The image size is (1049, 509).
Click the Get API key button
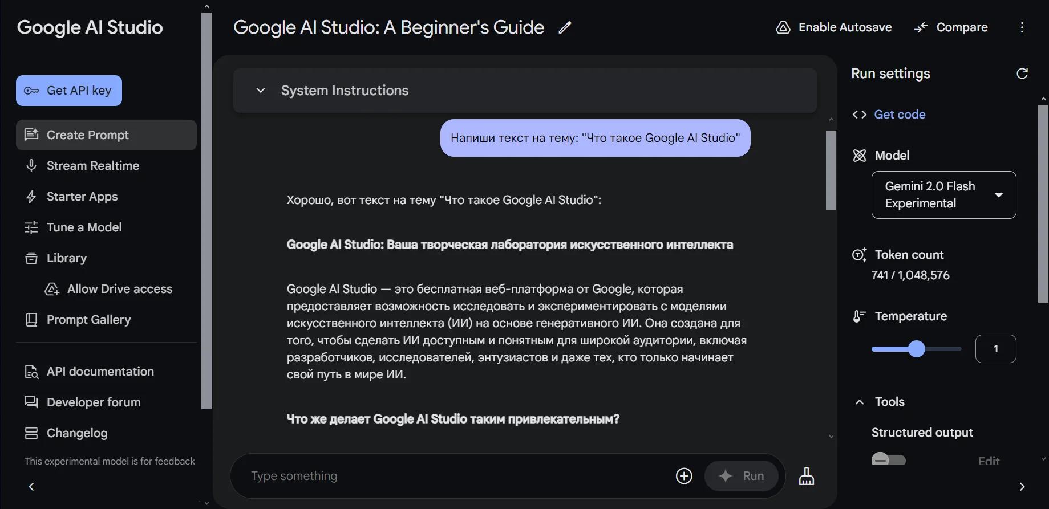(69, 91)
